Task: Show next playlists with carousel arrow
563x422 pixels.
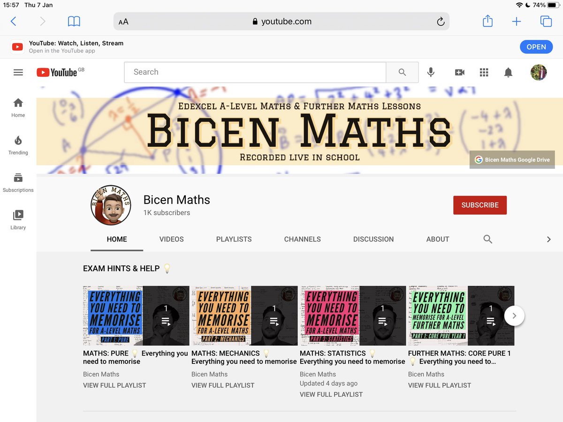Action: coord(514,316)
